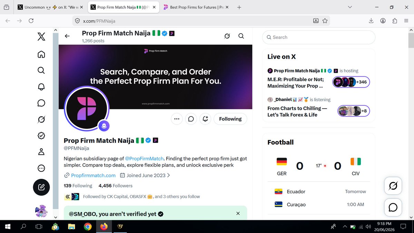Open profile more options ellipsis button
This screenshot has height=233, width=414.
(x=177, y=119)
